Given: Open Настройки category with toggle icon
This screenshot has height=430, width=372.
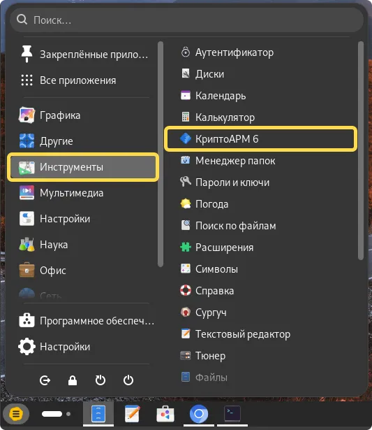Looking at the screenshot, I should point(84,219).
